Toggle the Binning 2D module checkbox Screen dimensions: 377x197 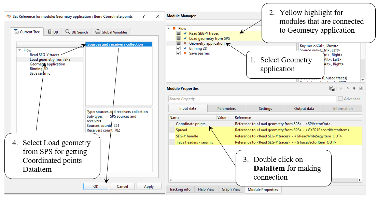[x=178, y=48]
